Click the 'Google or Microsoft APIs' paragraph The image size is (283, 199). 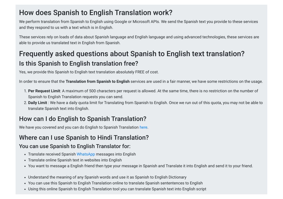138,24
